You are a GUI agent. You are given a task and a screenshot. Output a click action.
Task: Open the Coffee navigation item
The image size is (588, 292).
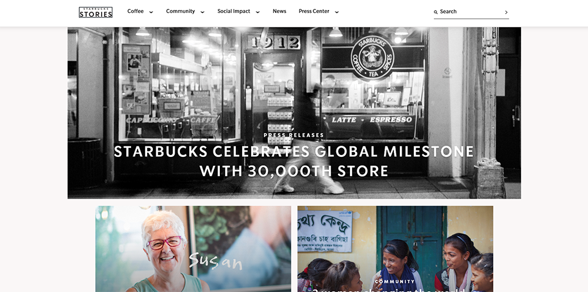click(135, 11)
